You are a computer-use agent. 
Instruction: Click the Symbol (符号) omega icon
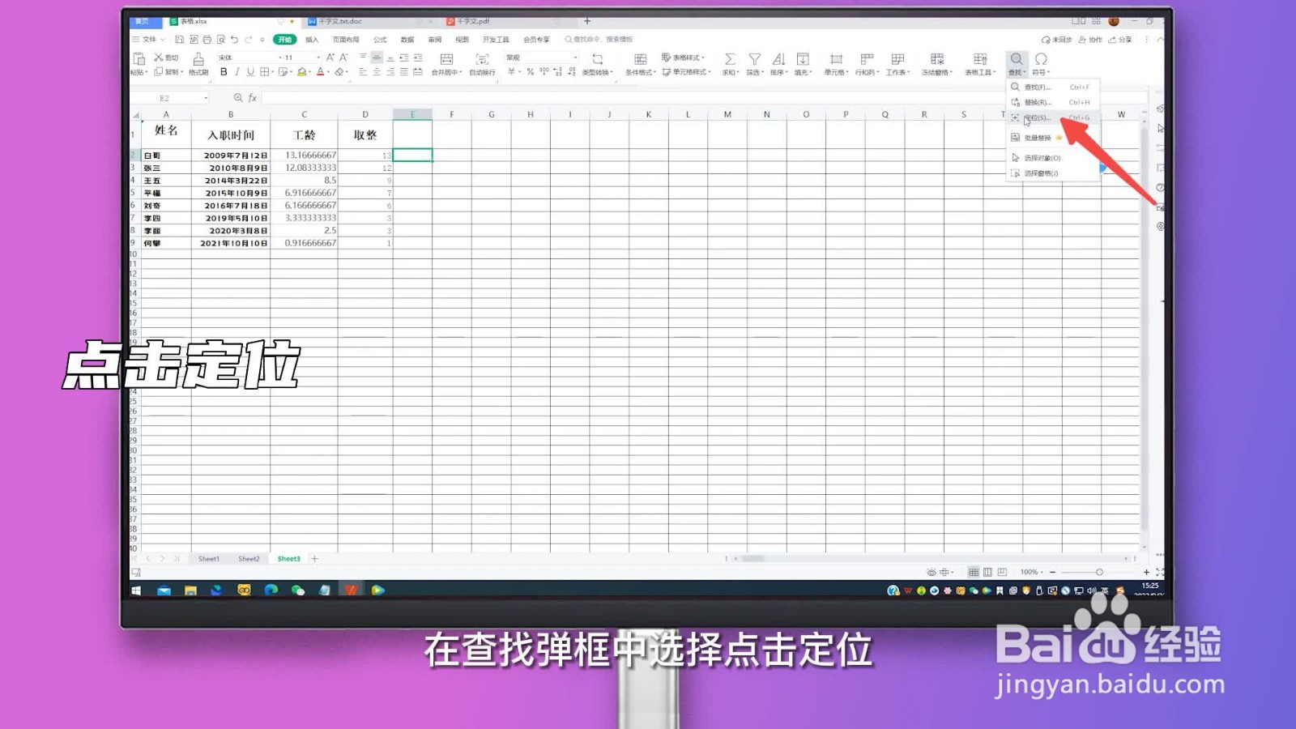coord(1041,59)
